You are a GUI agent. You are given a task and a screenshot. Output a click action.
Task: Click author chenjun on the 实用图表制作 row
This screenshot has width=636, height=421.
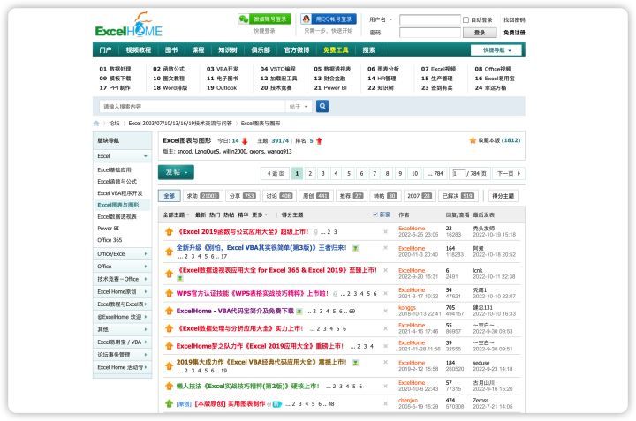point(408,401)
